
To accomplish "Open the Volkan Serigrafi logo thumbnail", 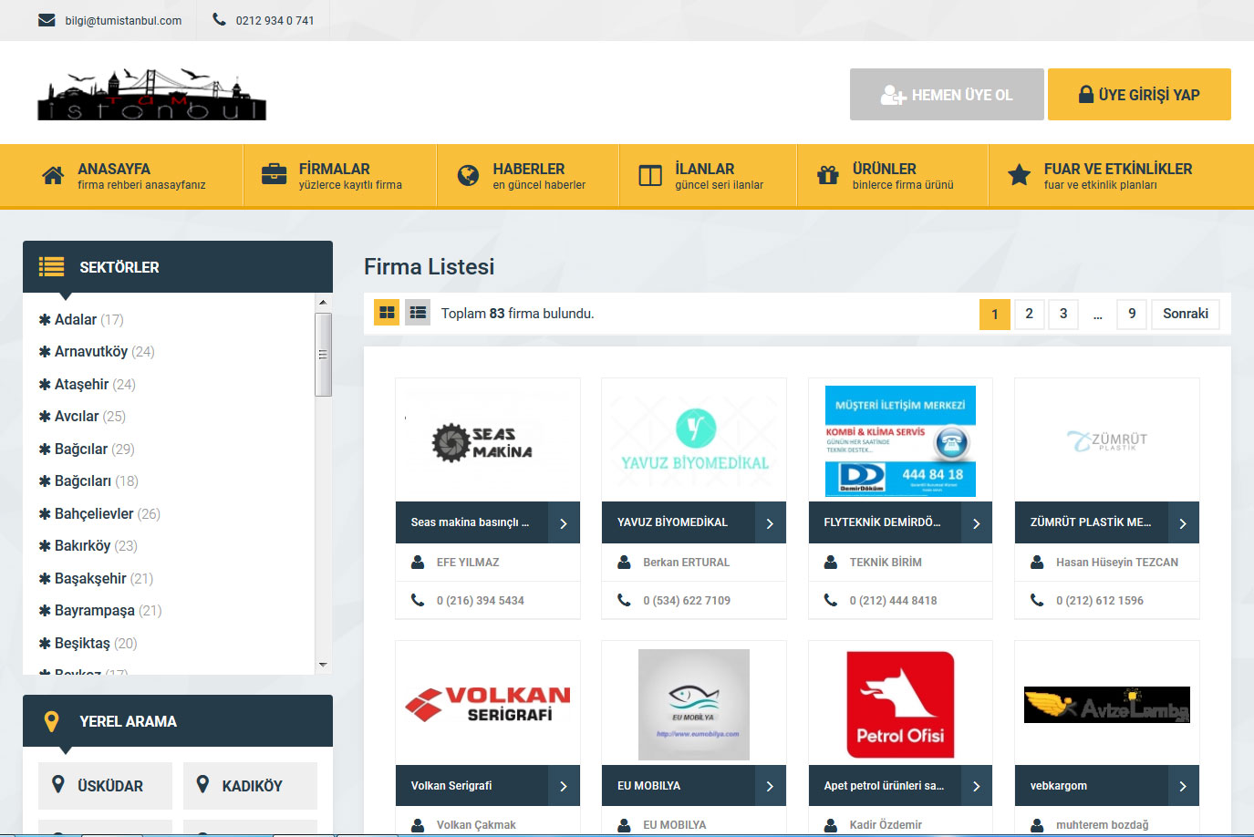I will 488,704.
